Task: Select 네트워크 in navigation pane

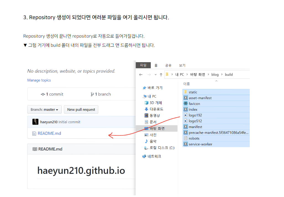Action: coord(152,156)
